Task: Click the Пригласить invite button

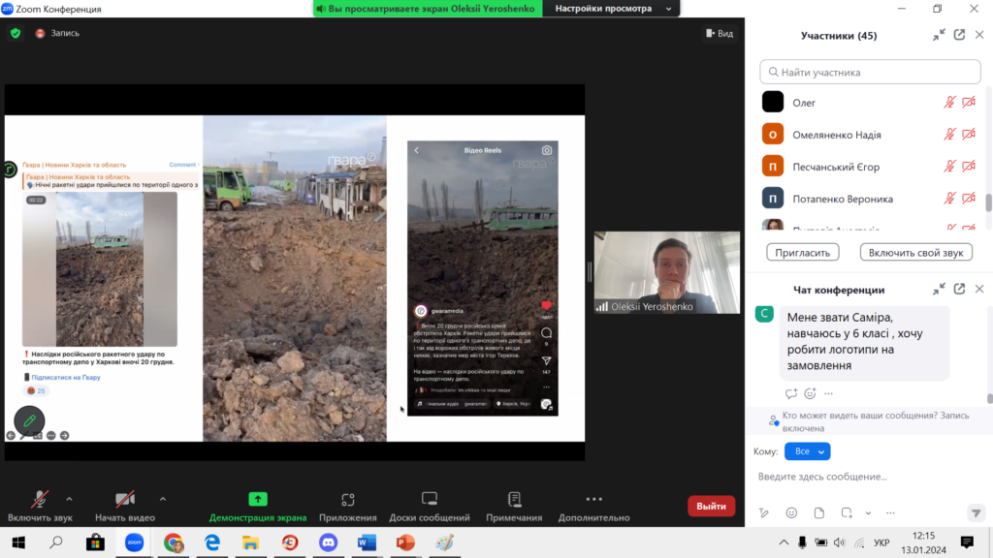Action: tap(802, 253)
